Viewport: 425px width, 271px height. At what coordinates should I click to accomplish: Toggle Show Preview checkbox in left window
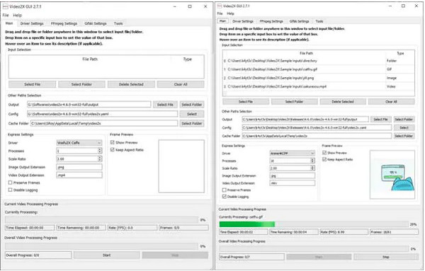pos(112,142)
